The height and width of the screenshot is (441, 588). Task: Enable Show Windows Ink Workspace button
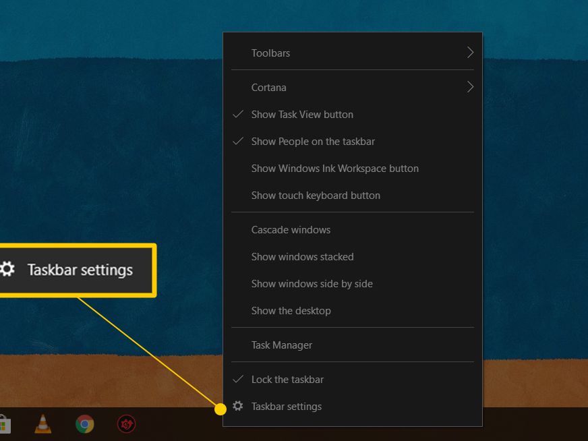click(x=334, y=168)
